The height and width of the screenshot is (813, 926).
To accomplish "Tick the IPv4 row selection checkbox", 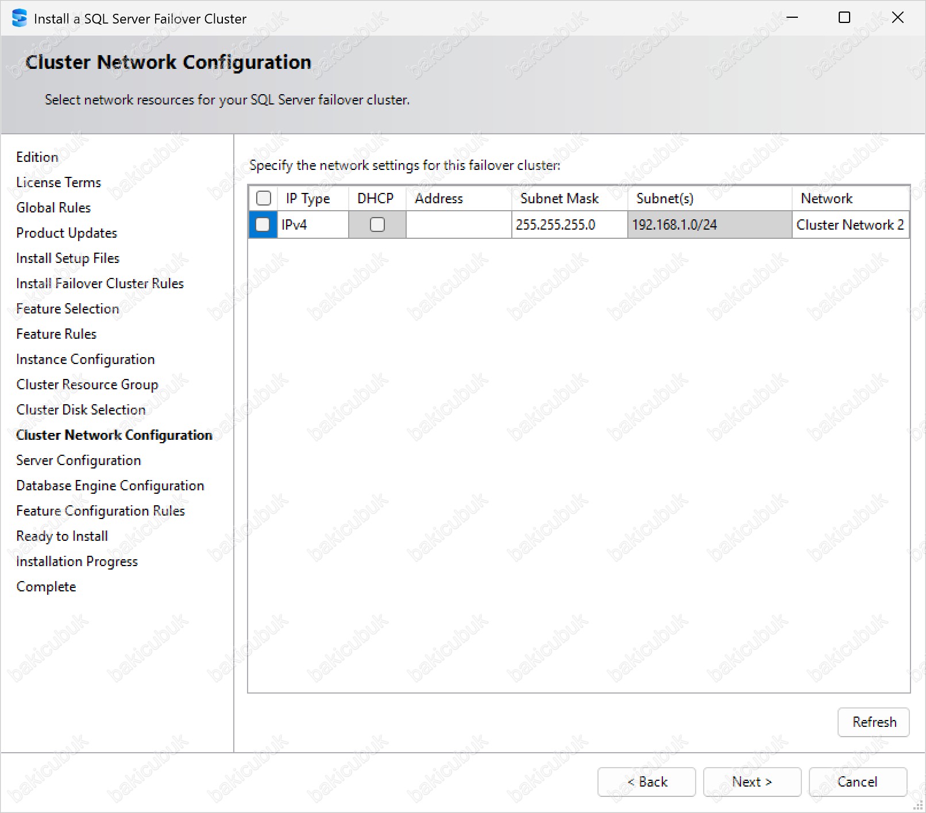I will click(263, 224).
